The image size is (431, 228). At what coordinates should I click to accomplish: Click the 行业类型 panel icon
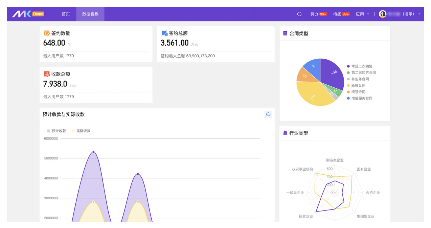coord(285,133)
